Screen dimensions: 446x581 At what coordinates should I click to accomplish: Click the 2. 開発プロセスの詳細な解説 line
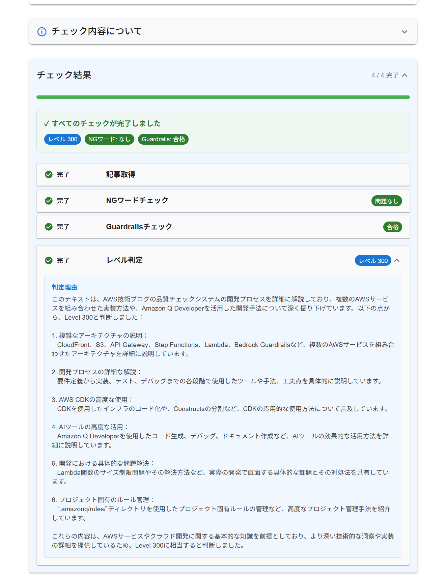click(x=97, y=372)
